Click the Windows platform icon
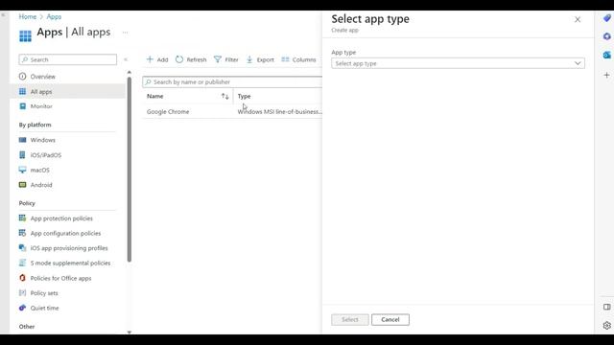The image size is (614, 345). pyautogui.click(x=22, y=140)
